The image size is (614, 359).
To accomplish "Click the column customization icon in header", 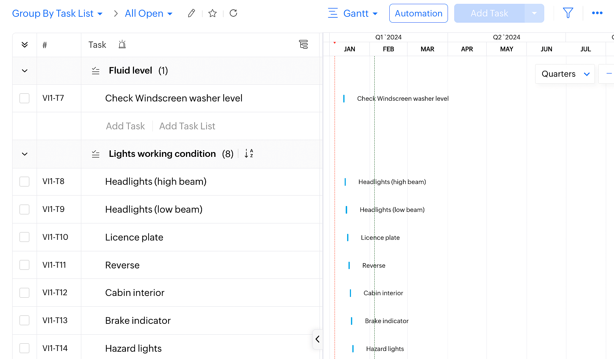I will click(x=304, y=44).
